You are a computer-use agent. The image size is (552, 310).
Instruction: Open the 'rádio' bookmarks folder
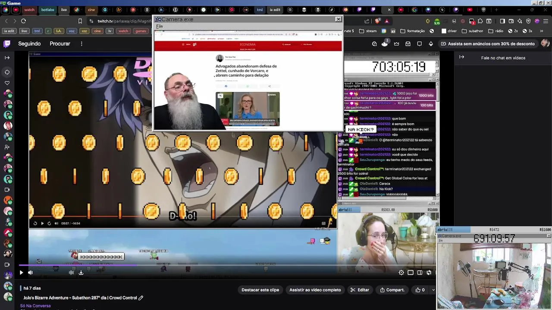[496, 31]
